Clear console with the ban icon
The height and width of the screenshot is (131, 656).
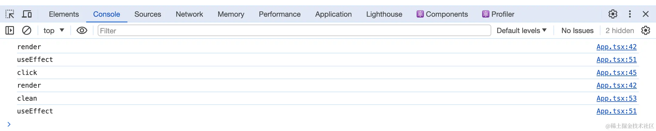[27, 30]
